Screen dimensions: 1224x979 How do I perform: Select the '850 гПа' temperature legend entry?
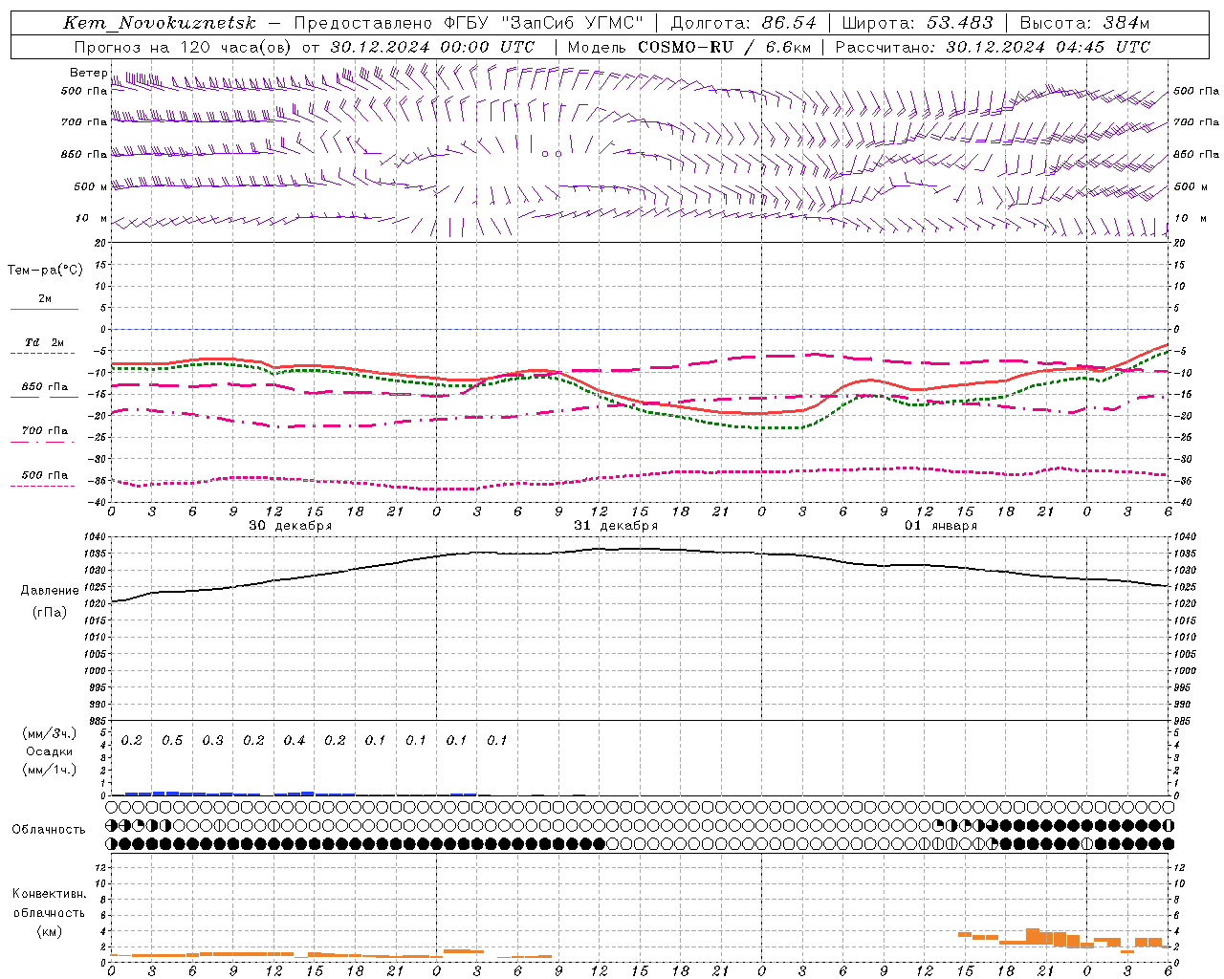click(44, 387)
